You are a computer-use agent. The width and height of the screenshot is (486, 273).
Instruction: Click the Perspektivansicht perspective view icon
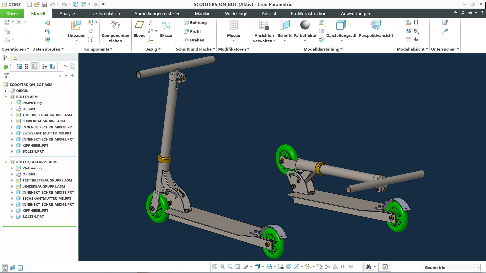376,25
